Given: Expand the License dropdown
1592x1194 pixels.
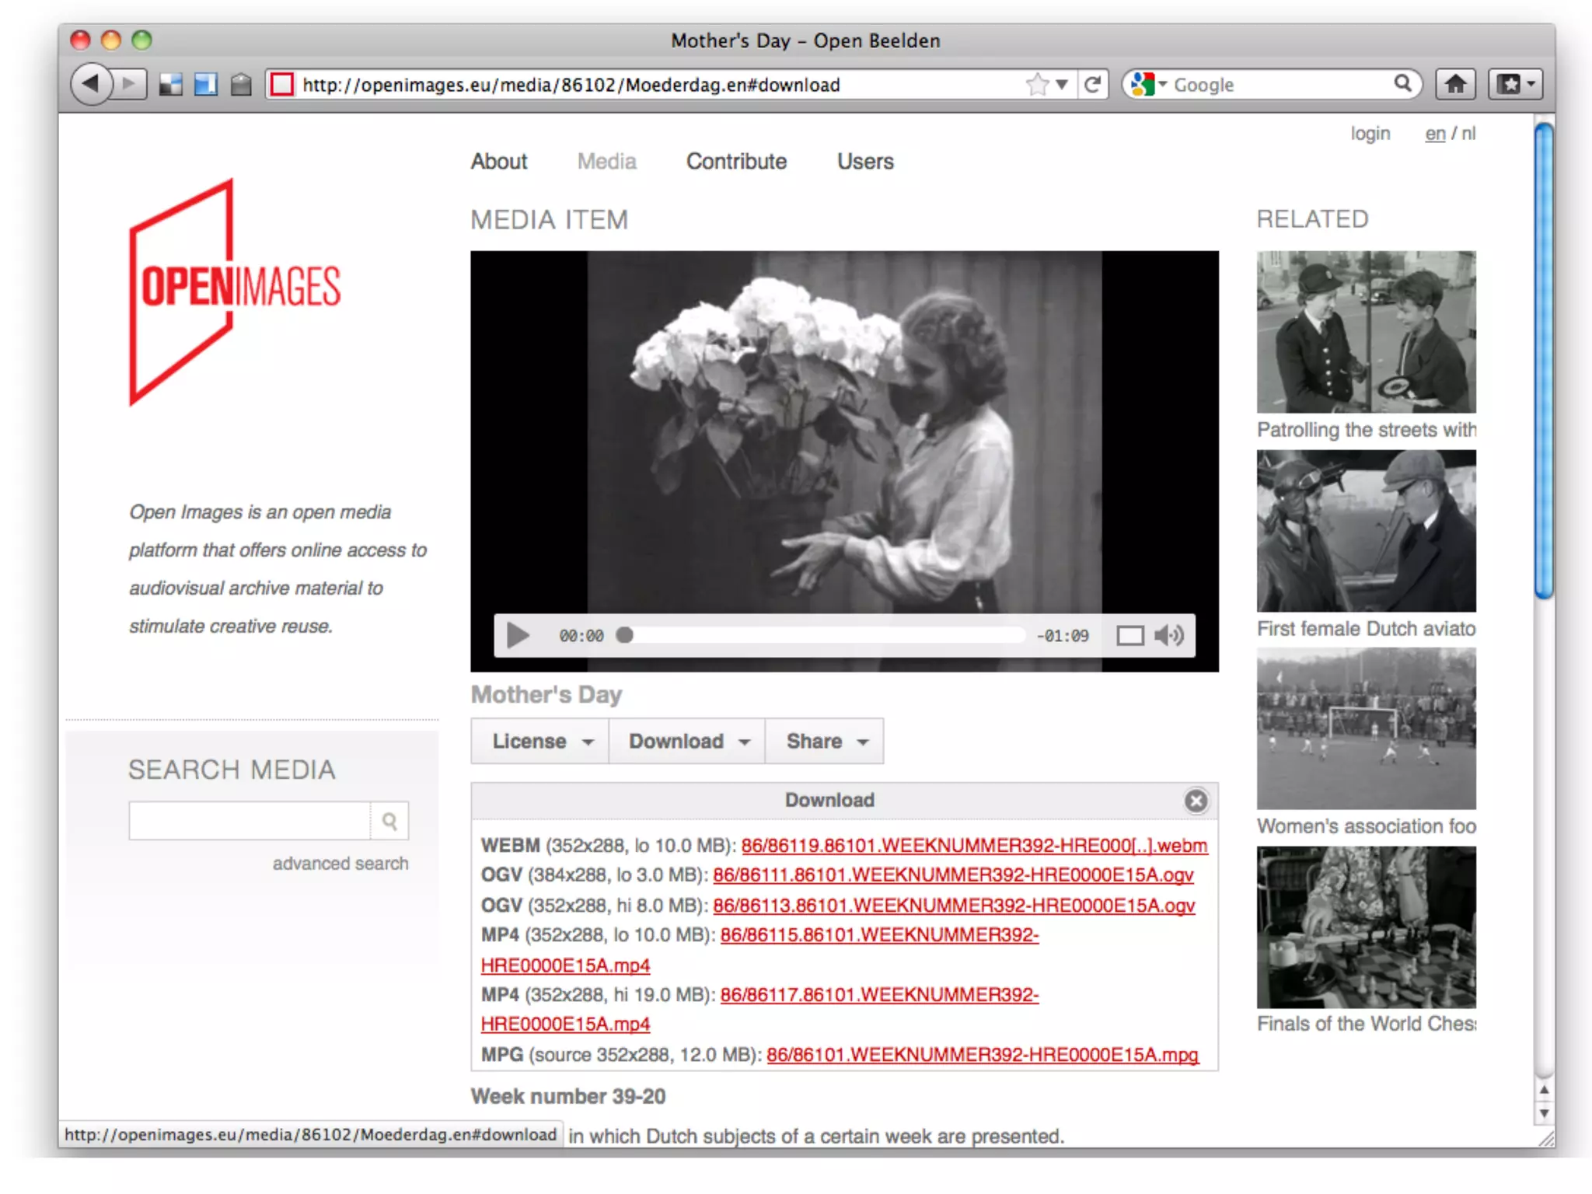Looking at the screenshot, I should 541,742.
